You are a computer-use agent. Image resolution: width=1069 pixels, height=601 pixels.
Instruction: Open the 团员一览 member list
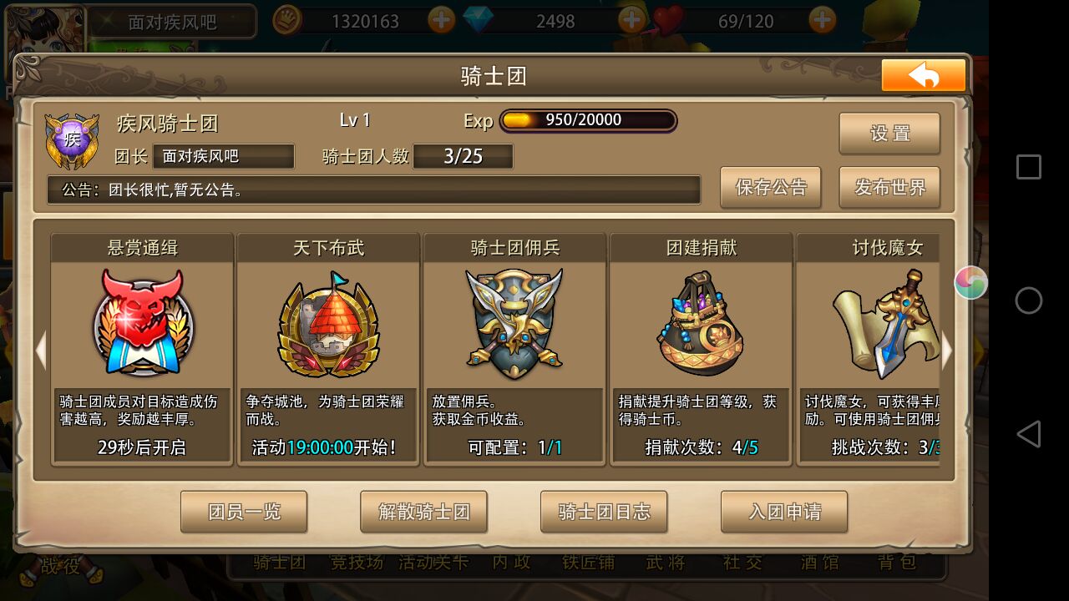[x=244, y=512]
